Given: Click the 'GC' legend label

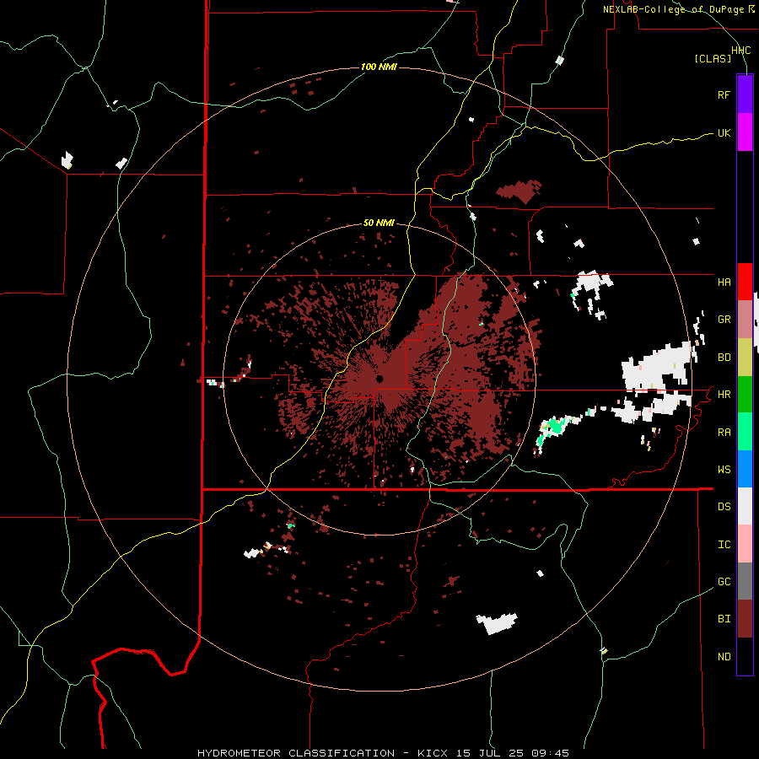Looking at the screenshot, I should click(x=724, y=581).
